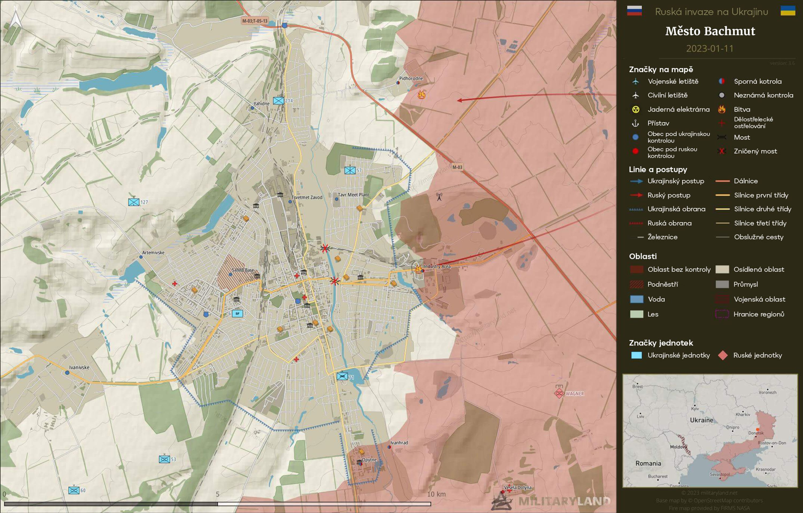This screenshot has width=803, height=513.
Task: Click the battle flame icon near Pidhorodne
Action: (x=422, y=95)
